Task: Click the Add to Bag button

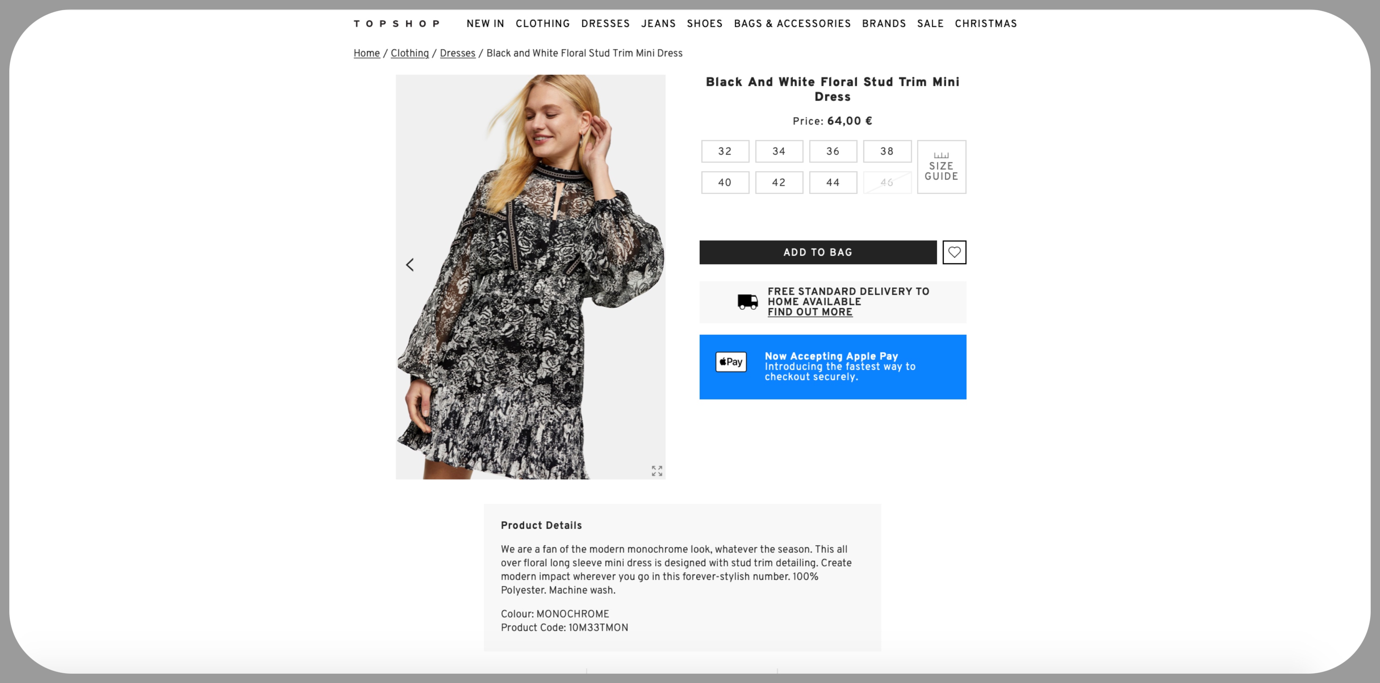Action: (818, 252)
